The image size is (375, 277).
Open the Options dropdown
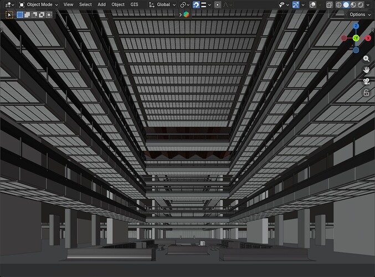click(360, 14)
